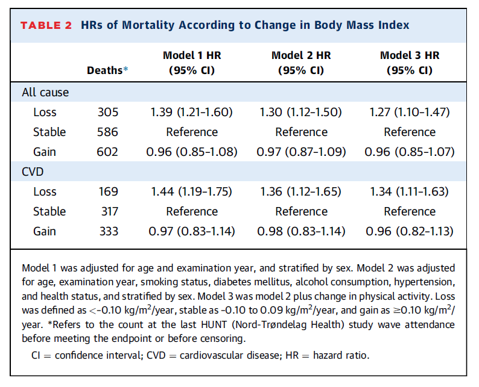479x387 pixels.
Task: Select the value 1.39 (1.21-1.60)
Action: 192,113
